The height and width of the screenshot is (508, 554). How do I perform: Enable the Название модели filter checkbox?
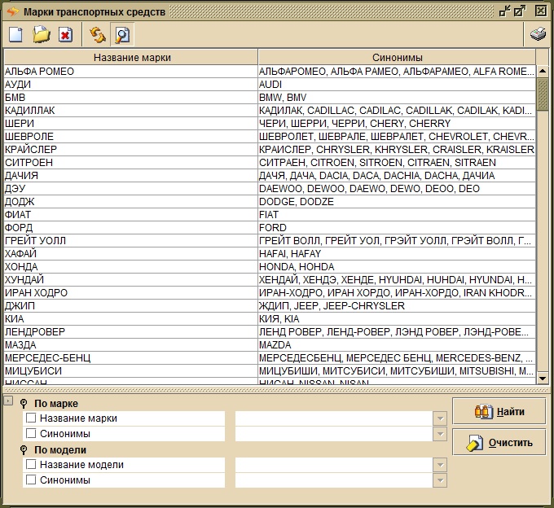[x=31, y=464]
